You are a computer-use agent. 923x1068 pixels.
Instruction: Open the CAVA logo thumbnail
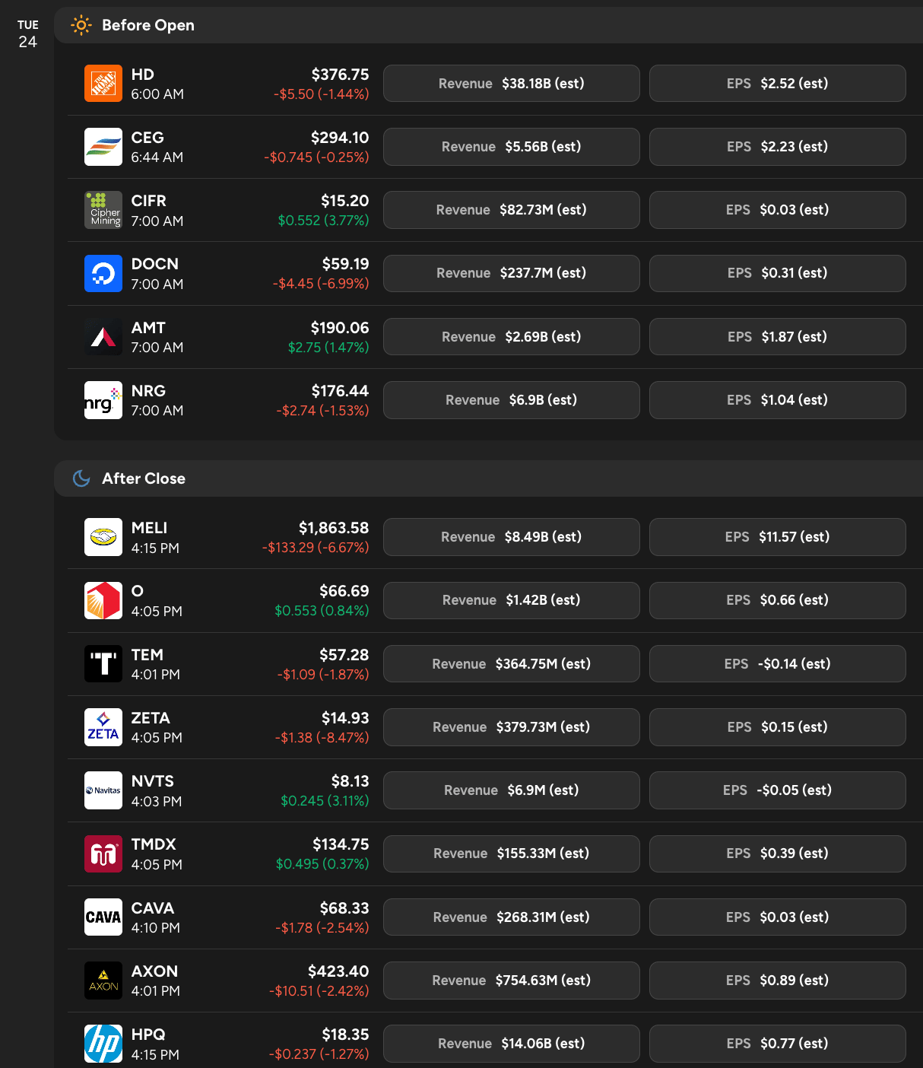point(103,917)
